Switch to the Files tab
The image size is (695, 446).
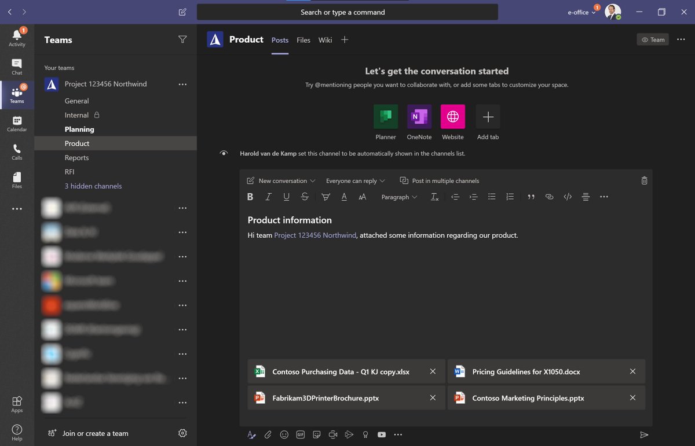tap(303, 40)
